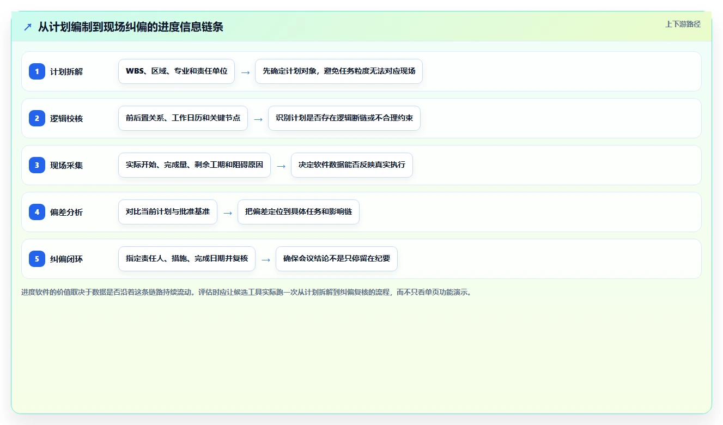Click the 识别计划是否存在逻辑断链 chip
This screenshot has height=425, width=723.
(344, 118)
